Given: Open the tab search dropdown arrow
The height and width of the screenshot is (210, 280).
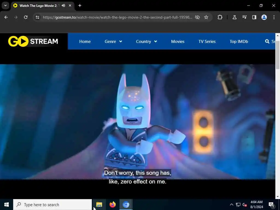Looking at the screenshot, I should click(5, 5).
